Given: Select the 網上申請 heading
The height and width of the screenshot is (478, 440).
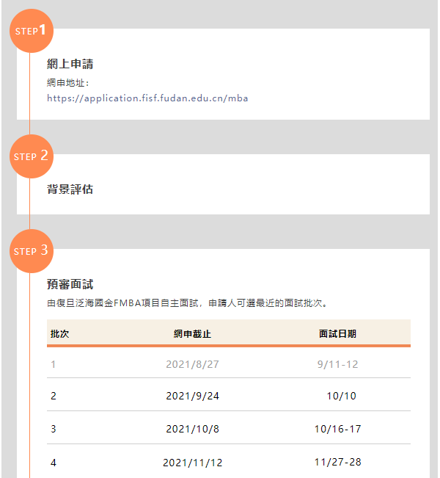Looking at the screenshot, I should point(70,65).
